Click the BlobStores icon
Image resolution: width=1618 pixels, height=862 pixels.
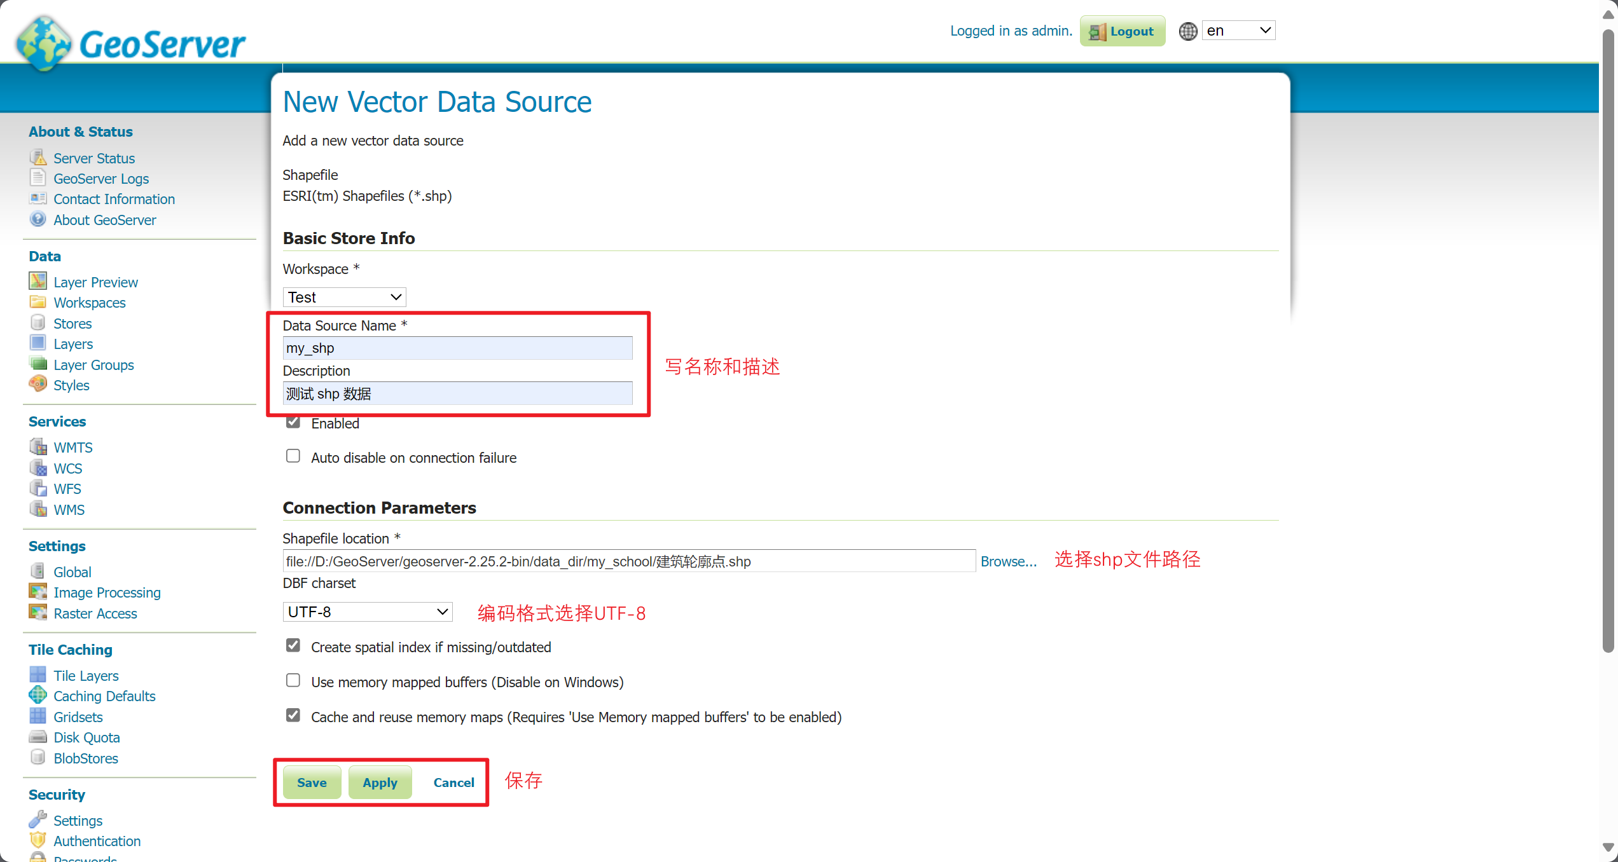click(38, 757)
